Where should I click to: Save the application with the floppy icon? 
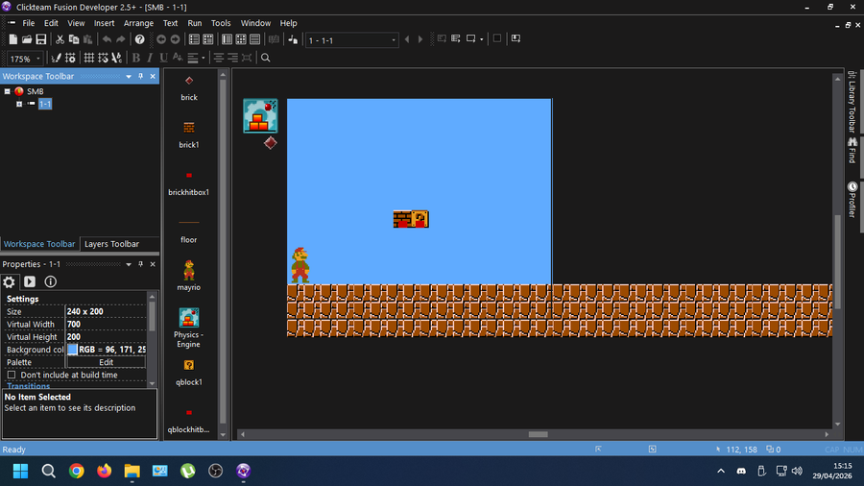coord(41,39)
